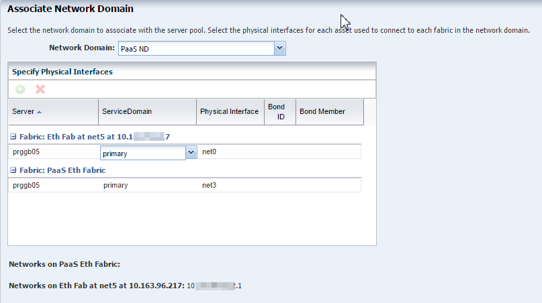This screenshot has width=542, height=303.
Task: Click the ServiceDomain column header
Action: (x=147, y=112)
